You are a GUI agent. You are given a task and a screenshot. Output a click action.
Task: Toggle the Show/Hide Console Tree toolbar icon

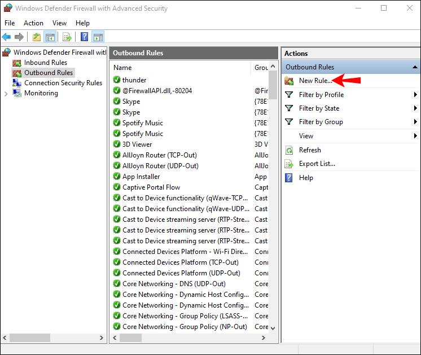tap(50, 37)
